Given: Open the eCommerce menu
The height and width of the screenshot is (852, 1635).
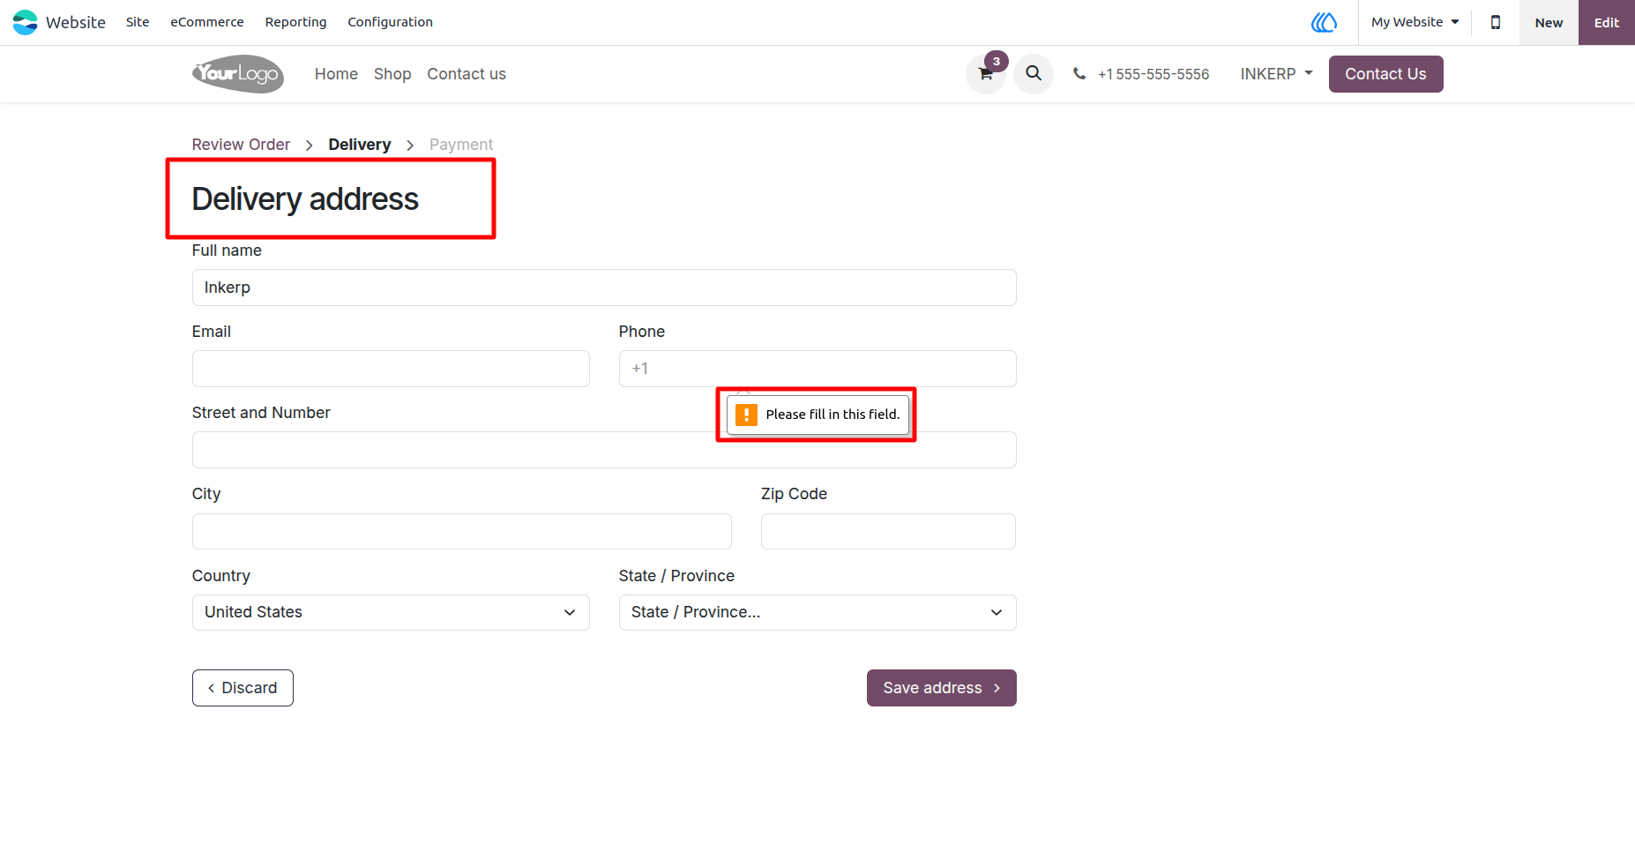Looking at the screenshot, I should click(x=207, y=22).
